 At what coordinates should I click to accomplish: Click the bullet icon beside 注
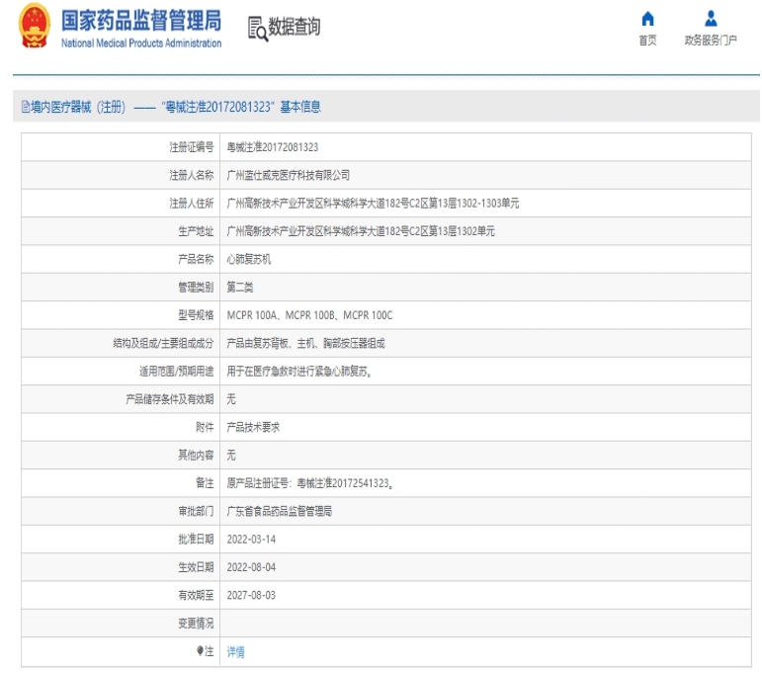199,651
